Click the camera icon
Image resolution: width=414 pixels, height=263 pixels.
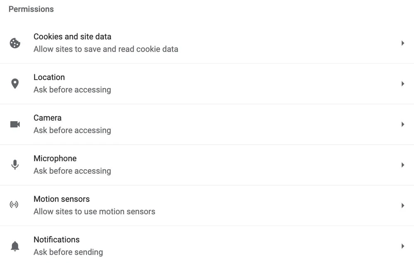coord(15,124)
